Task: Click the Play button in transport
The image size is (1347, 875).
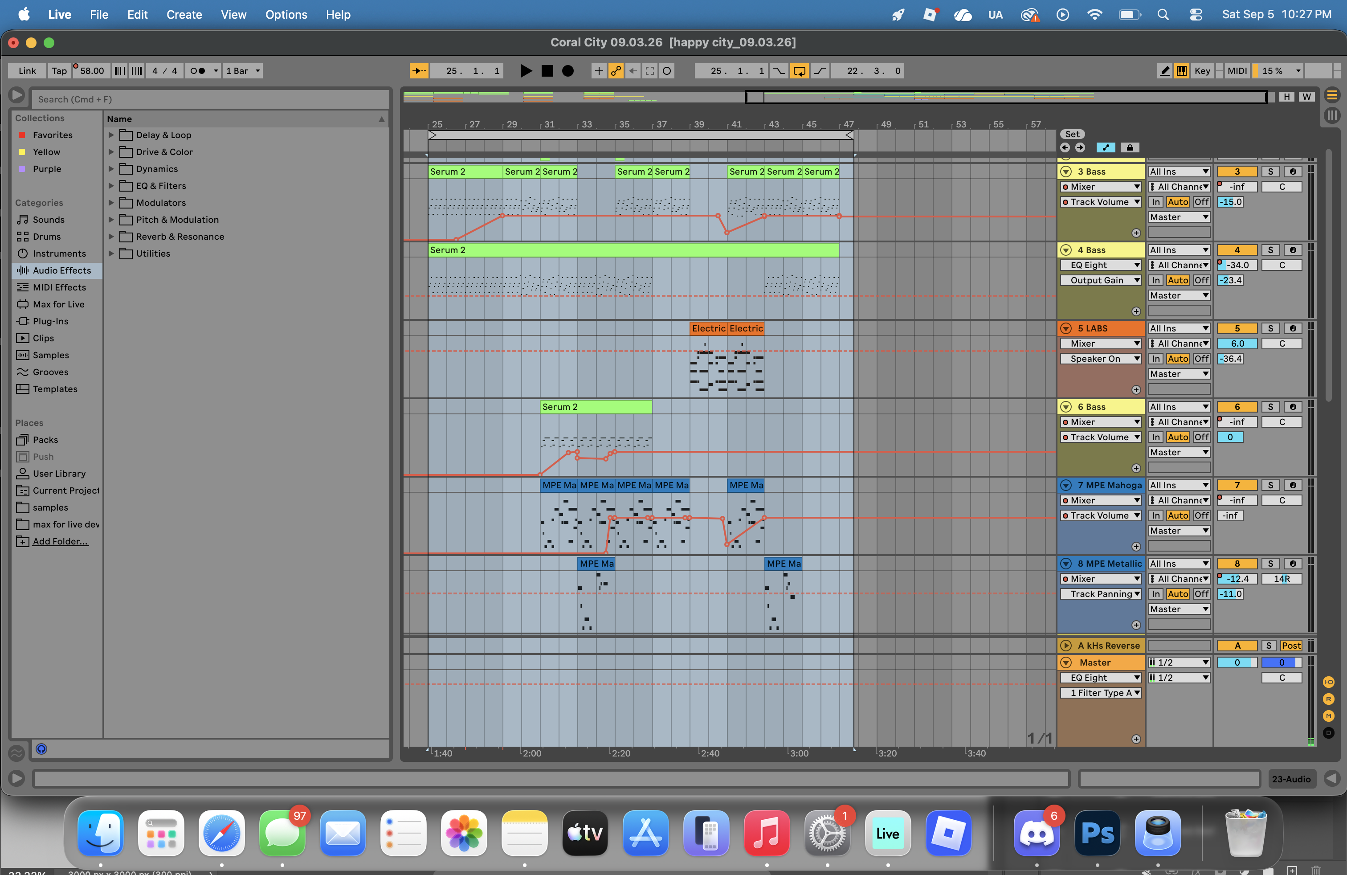Action: click(526, 71)
